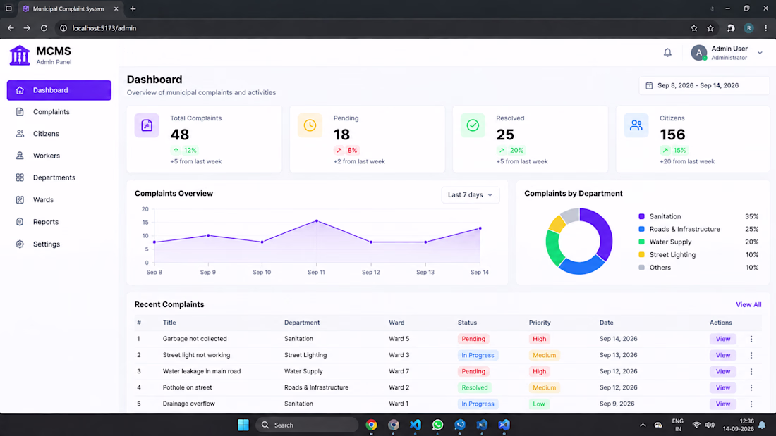Click the Citizens card people icon
The height and width of the screenshot is (436, 776).
pos(636,125)
